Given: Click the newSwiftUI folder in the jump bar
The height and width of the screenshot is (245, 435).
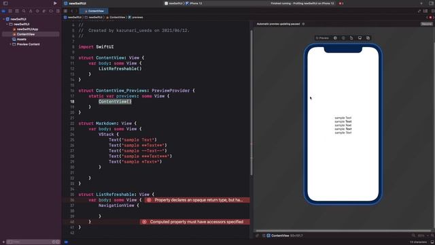Looking at the screenshot, I should tap(94, 17).
